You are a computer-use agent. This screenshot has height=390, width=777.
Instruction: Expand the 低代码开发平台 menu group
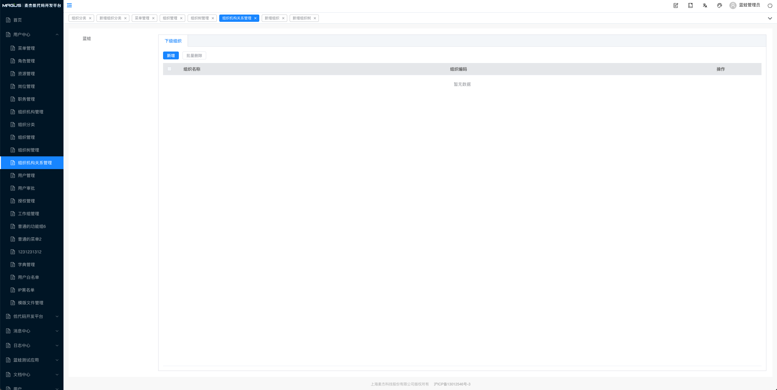(32, 316)
